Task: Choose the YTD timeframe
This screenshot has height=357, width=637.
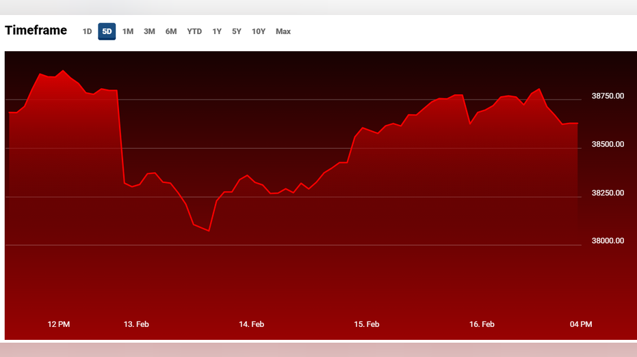Action: (x=194, y=31)
